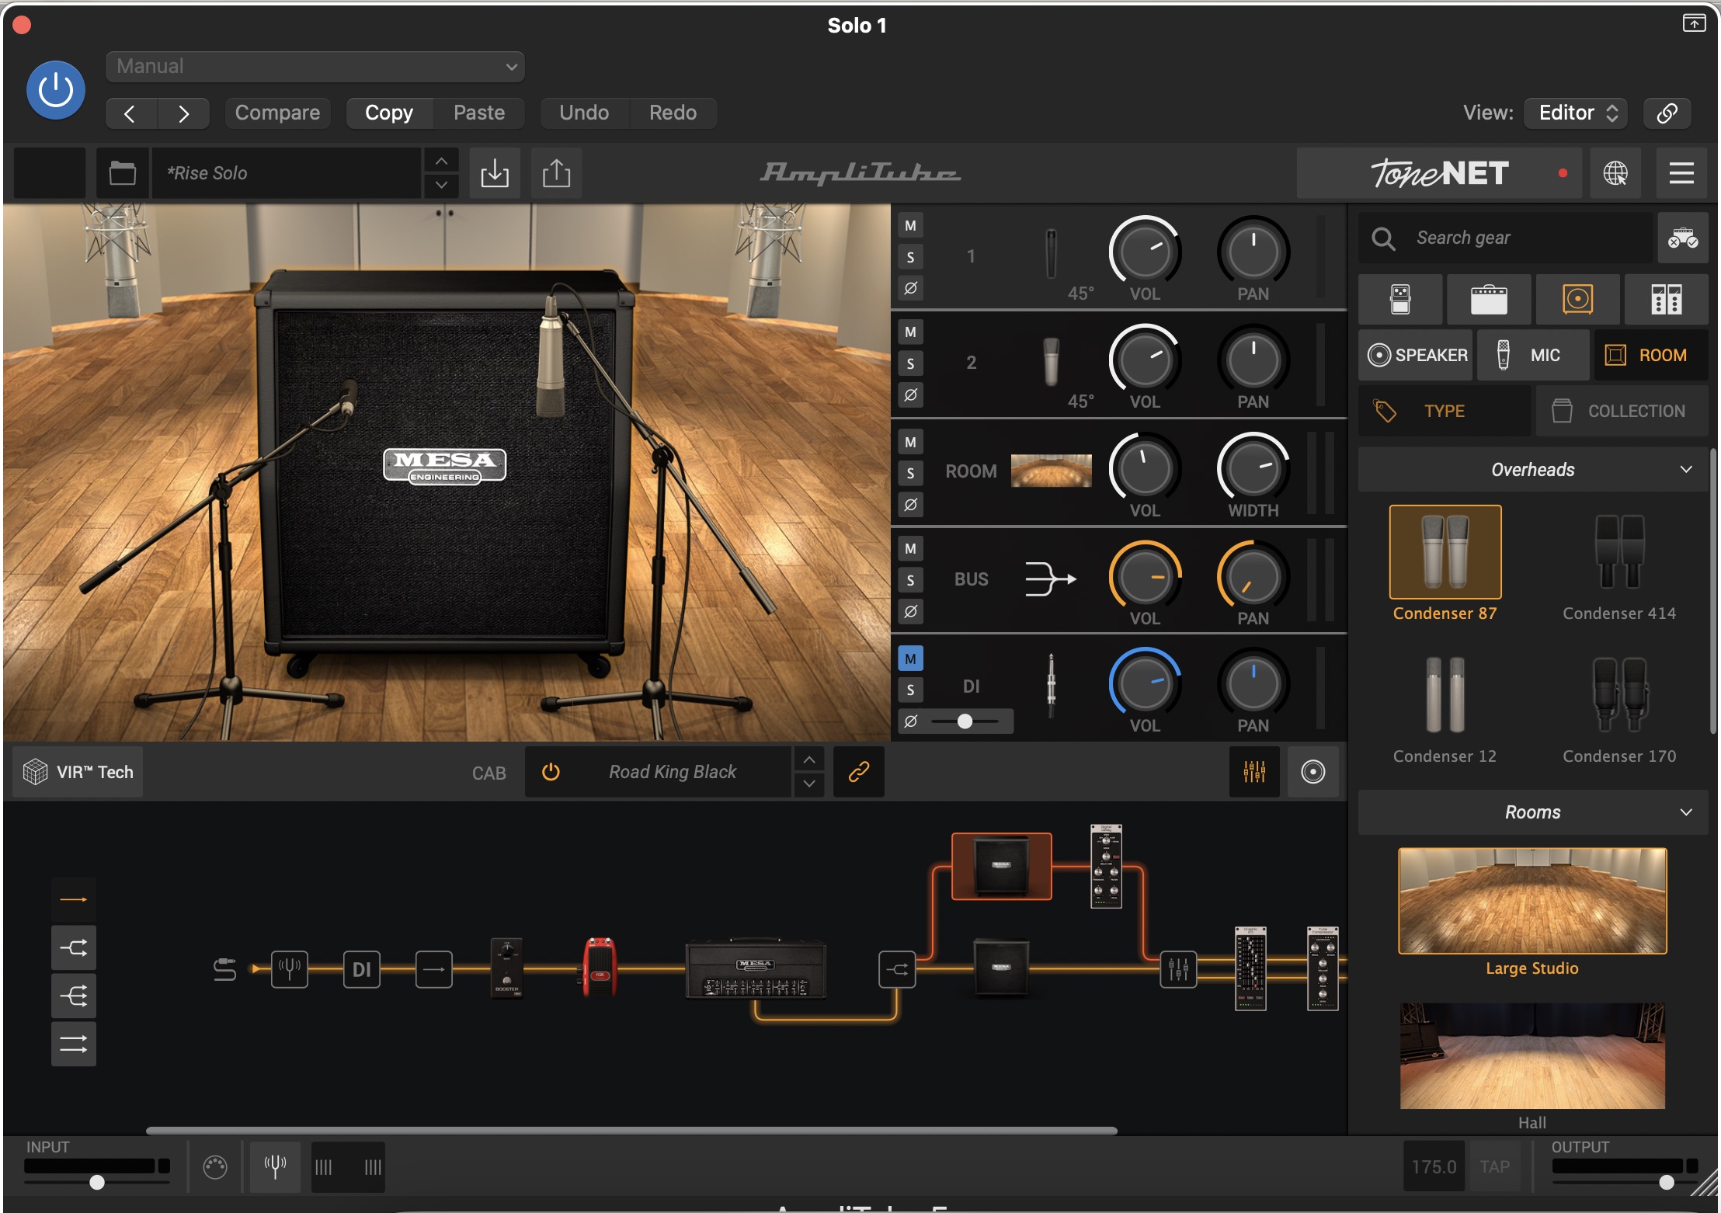
Task: Invert phase on the ROOM channel
Action: click(910, 505)
